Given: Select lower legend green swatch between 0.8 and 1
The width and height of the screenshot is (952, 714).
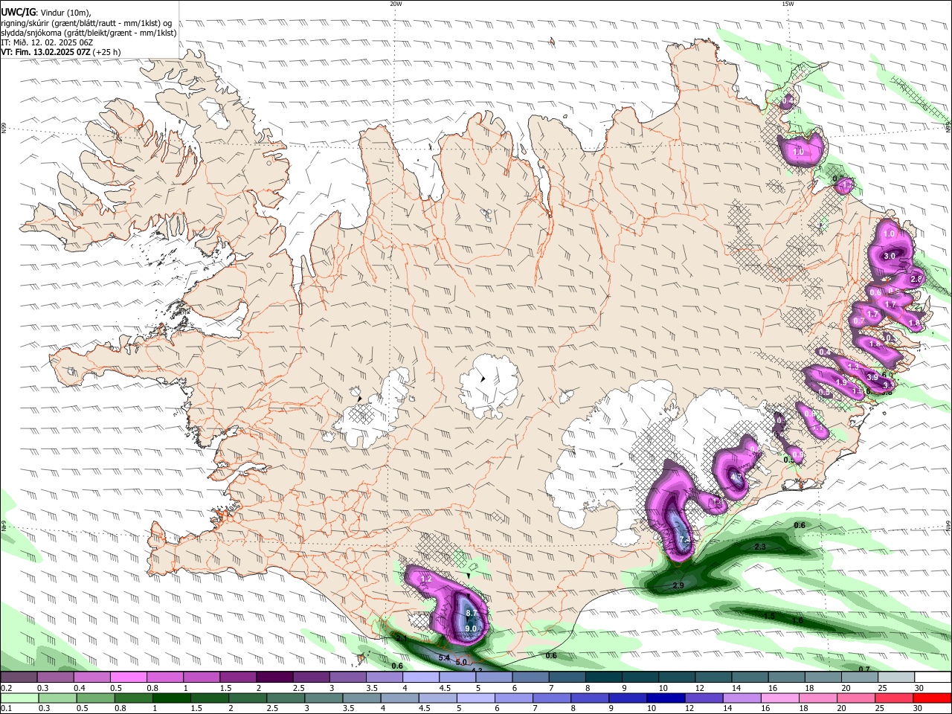Looking at the screenshot, I should click(x=133, y=698).
